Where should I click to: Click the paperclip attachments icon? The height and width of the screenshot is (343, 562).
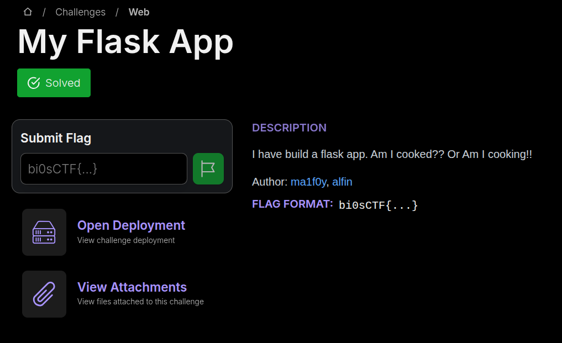click(x=44, y=294)
